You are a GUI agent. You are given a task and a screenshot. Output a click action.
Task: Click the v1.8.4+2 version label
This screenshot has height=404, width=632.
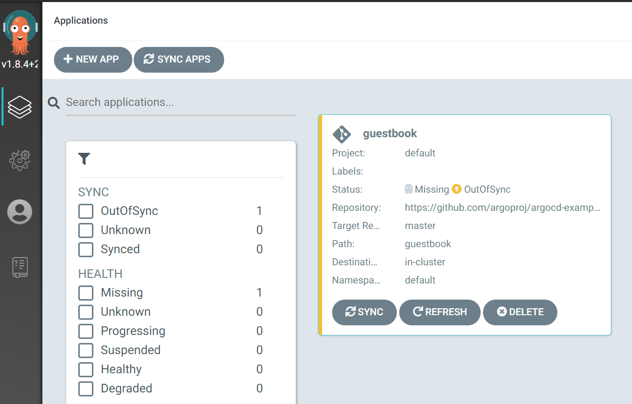(20, 65)
